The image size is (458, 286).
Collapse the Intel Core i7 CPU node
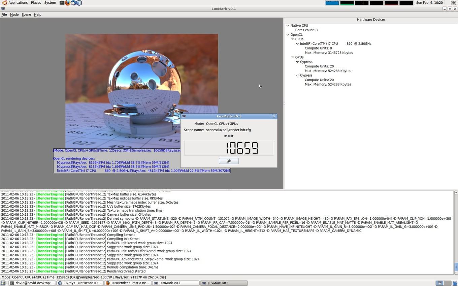tap(297, 44)
